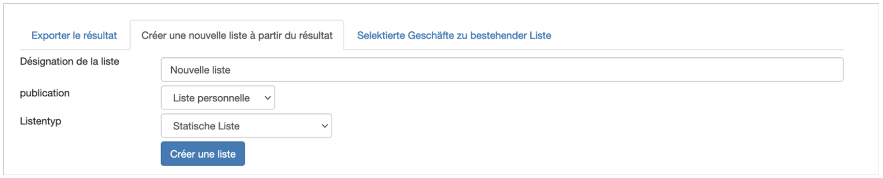The width and height of the screenshot is (883, 178).
Task: Click the Listentyp field label
Action: click(x=41, y=121)
